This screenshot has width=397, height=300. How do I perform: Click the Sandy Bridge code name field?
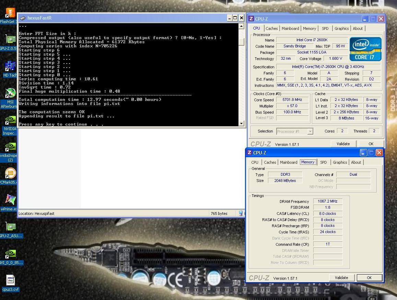[x=294, y=46]
